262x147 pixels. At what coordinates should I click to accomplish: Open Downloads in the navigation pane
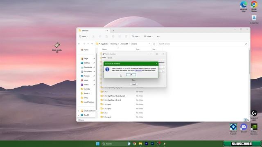(87, 67)
